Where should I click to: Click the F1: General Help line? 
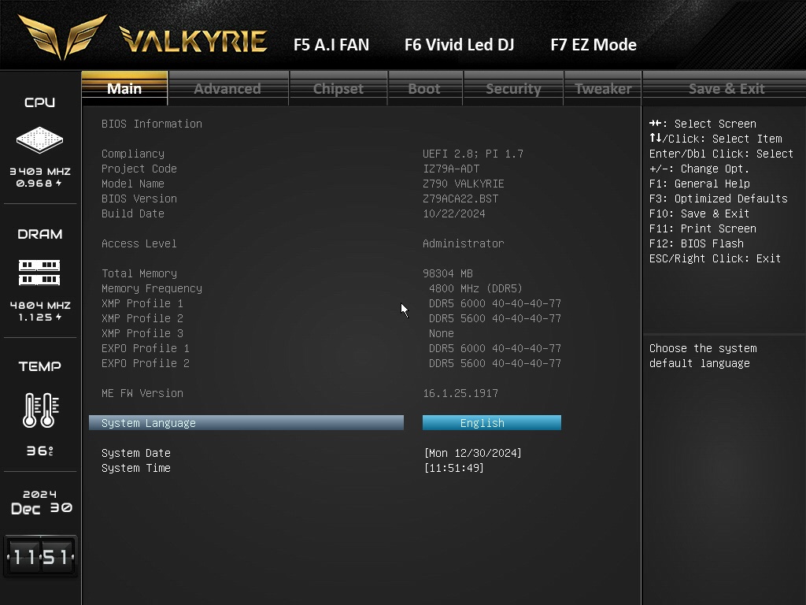[699, 184]
